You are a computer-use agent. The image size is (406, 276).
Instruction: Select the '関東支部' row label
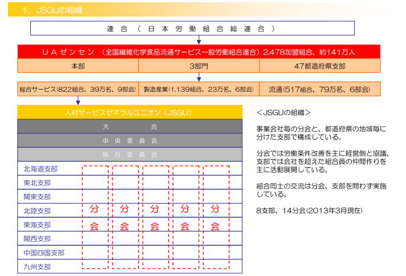point(37,197)
